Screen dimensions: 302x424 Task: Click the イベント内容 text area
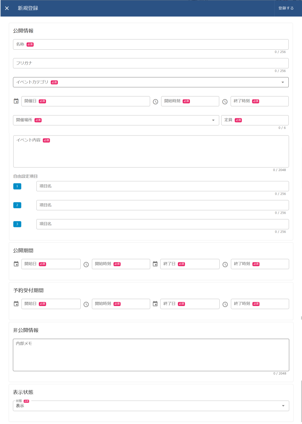coord(151,153)
